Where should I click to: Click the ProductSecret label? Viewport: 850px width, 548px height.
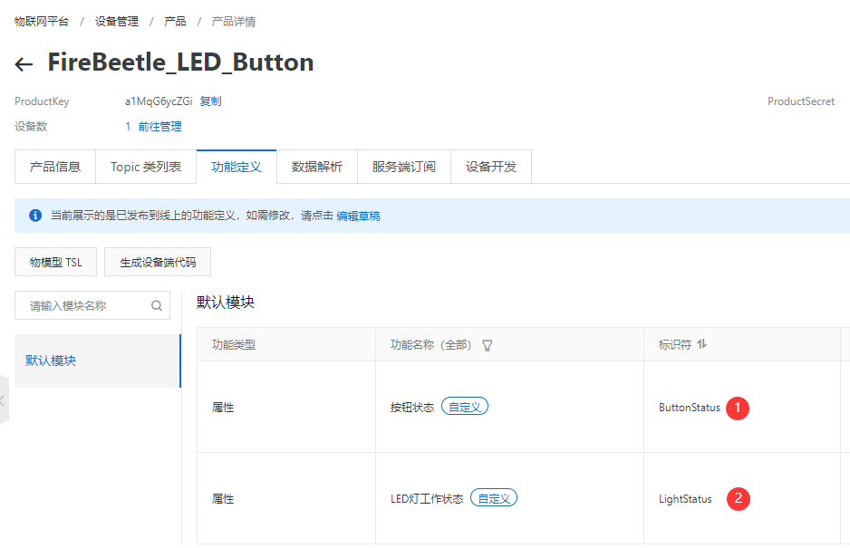(801, 101)
